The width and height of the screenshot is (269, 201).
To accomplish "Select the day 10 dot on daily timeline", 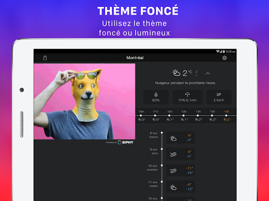I will click(x=162, y=165).
